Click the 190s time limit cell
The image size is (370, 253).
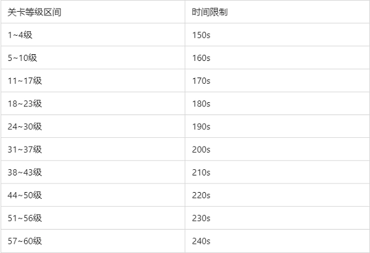point(202,126)
